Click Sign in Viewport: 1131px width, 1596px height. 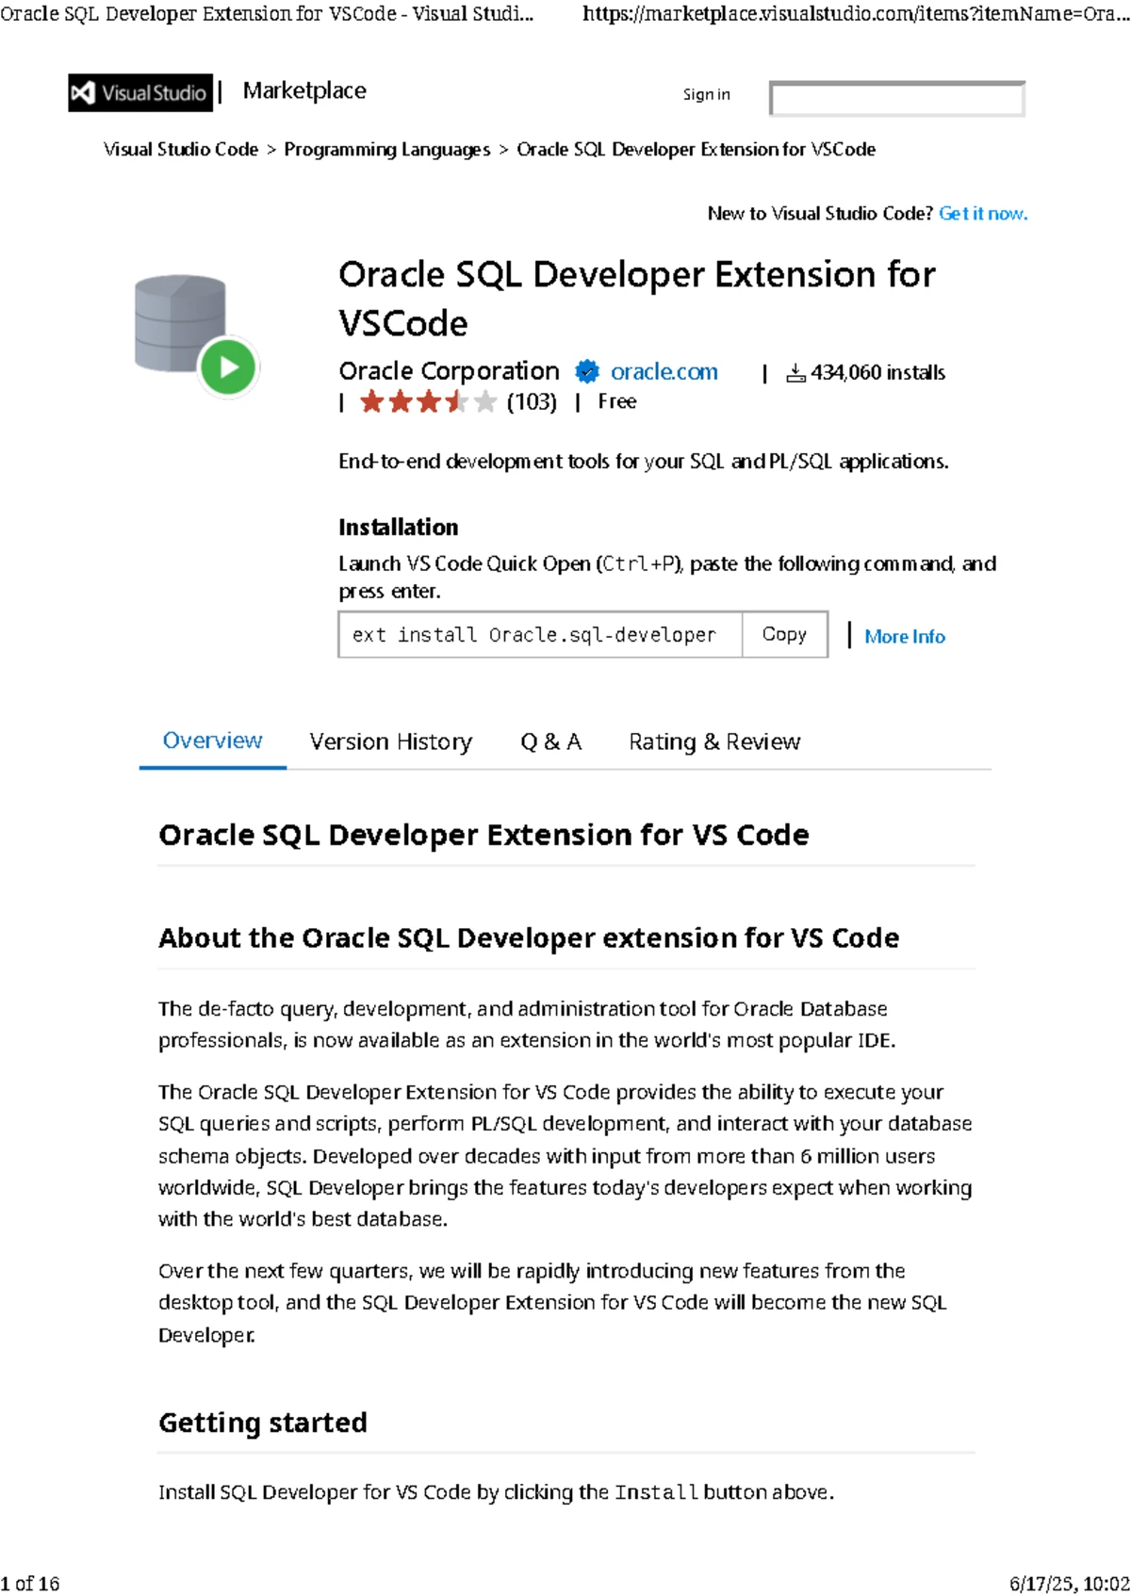706,94
